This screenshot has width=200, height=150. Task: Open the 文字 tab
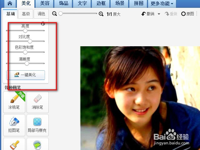[x=82, y=3]
